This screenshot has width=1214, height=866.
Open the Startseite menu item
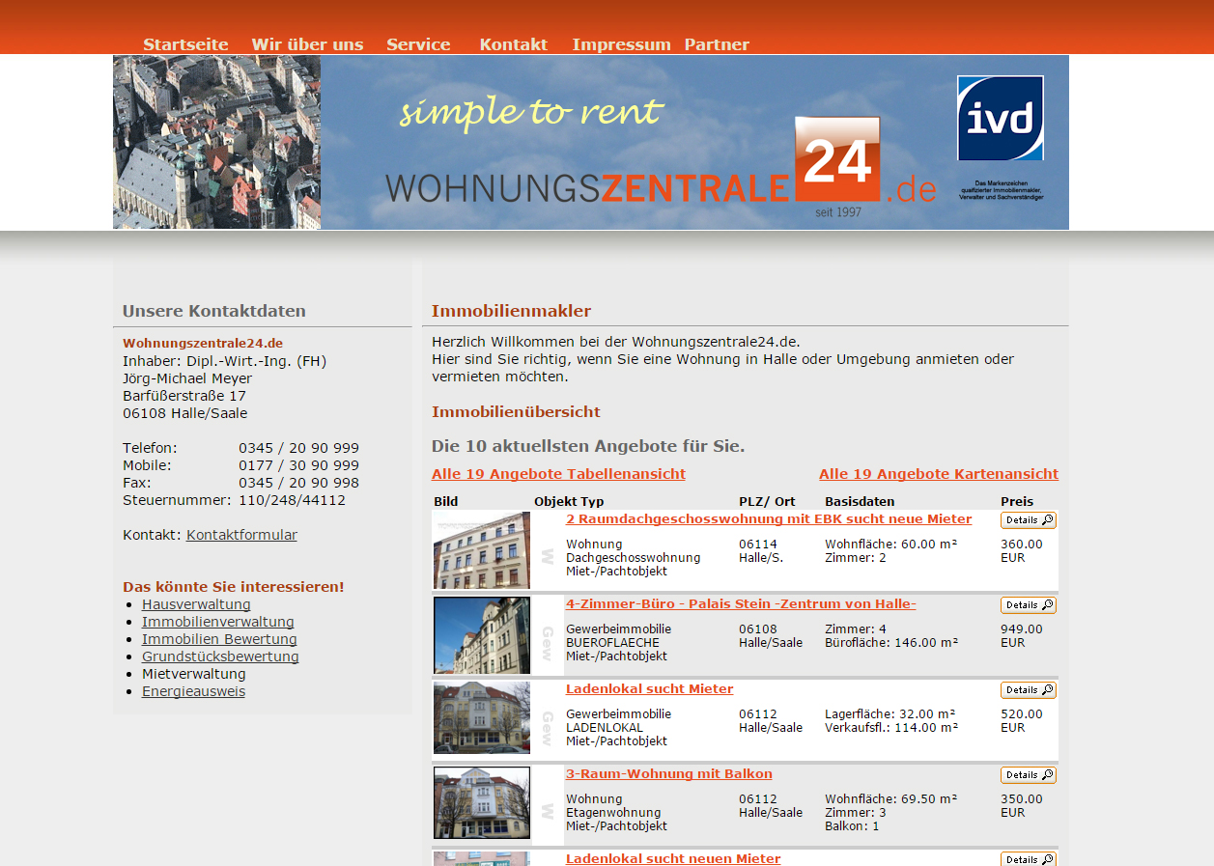pos(185,44)
